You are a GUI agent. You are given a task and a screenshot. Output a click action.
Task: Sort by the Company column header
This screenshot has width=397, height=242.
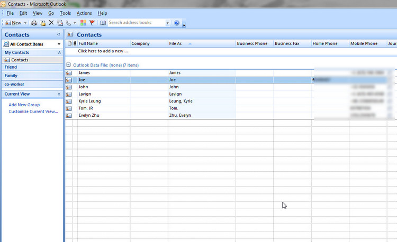149,43
